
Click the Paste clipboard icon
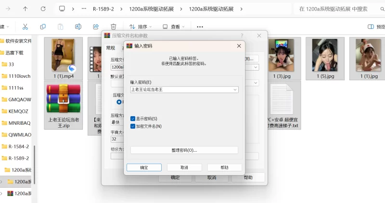61,27
